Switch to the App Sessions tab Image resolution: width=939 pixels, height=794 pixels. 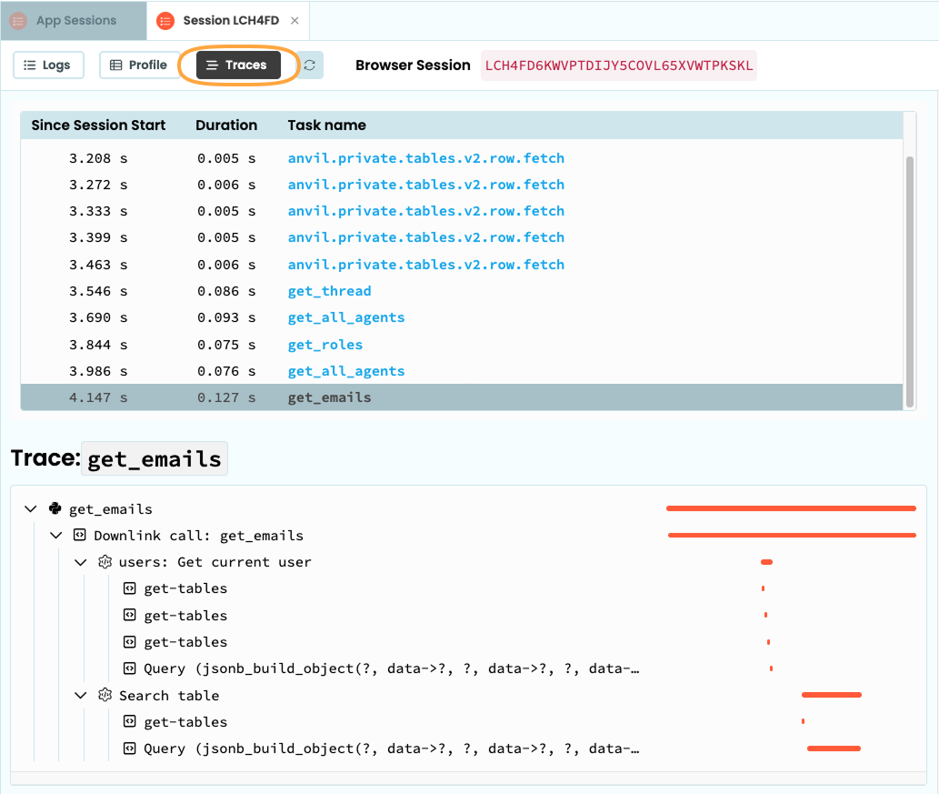(x=73, y=20)
